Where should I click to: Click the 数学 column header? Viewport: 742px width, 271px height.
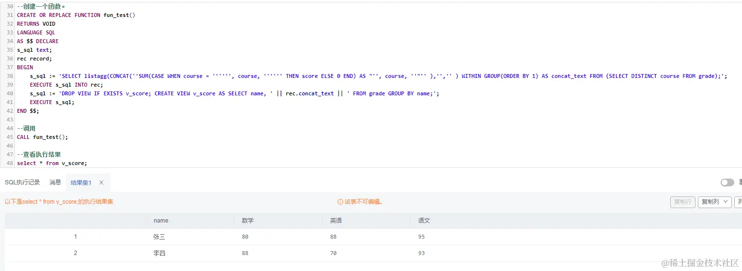247,221
